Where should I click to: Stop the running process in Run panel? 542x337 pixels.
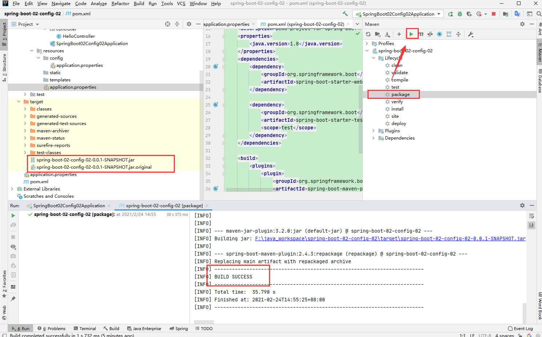click(x=13, y=237)
